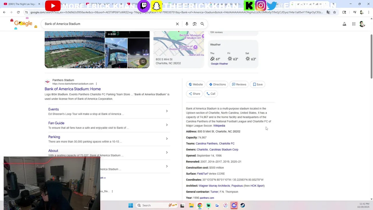Open Task View on the taskbar
This screenshot has height=210, width=373.
point(182,205)
